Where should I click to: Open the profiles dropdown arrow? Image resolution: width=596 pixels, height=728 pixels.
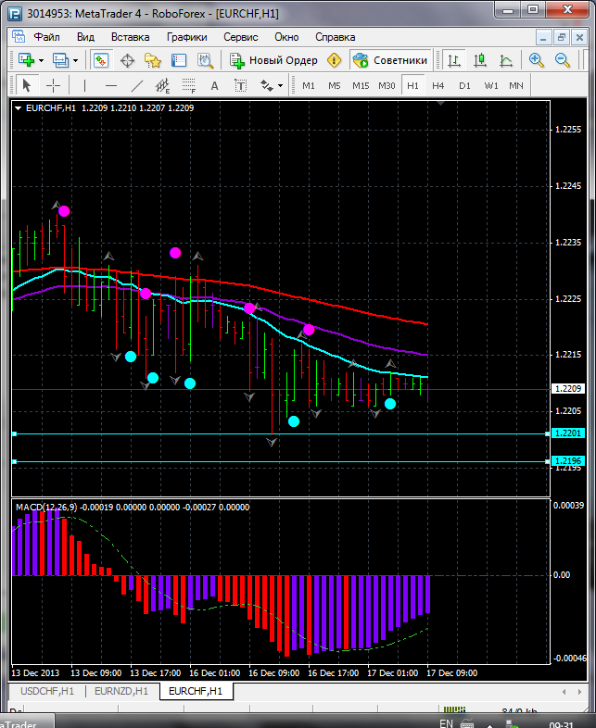[x=75, y=60]
